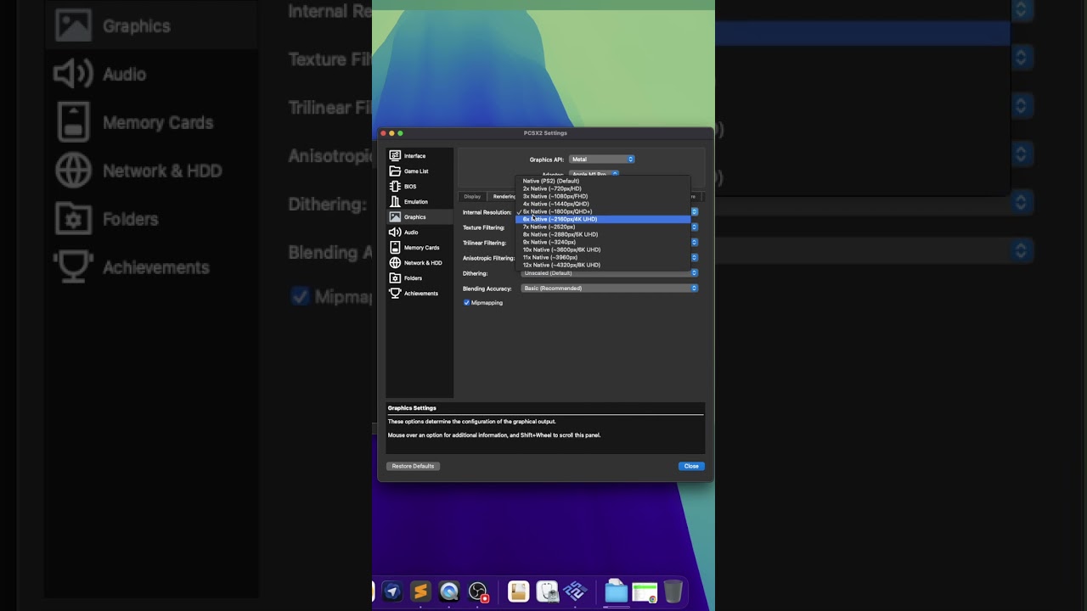This screenshot has height=611, width=1087.
Task: Restore the minimized Chrome window in dock
Action: 645,591
